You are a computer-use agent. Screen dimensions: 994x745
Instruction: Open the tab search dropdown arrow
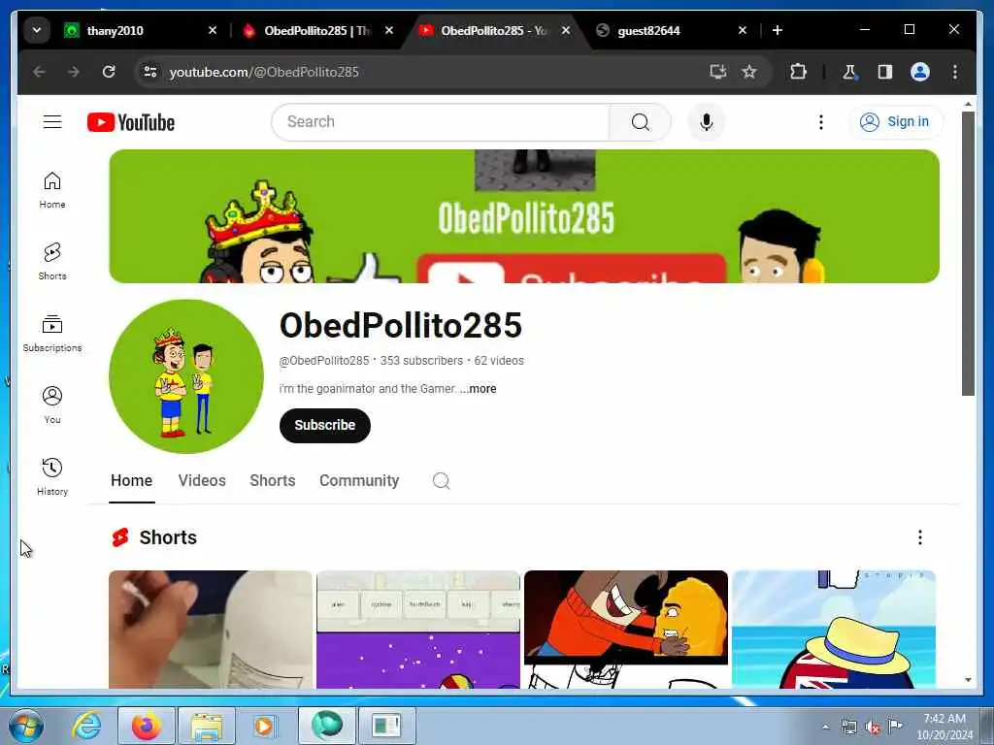37,30
